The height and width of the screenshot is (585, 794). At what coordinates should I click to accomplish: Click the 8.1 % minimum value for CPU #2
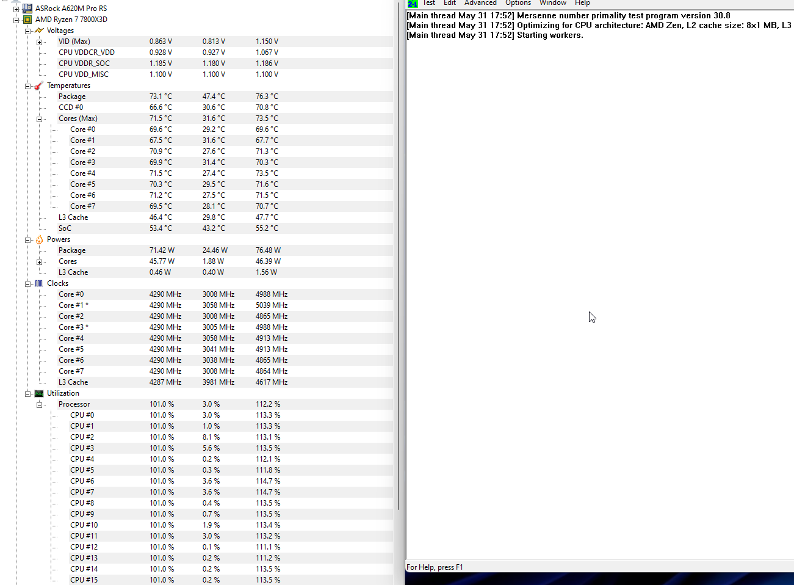(x=211, y=437)
